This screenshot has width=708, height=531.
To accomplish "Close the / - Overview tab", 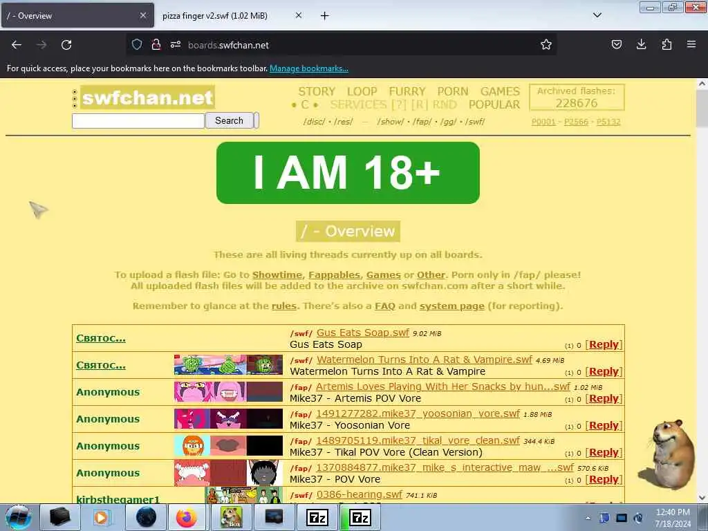I will coord(142,15).
